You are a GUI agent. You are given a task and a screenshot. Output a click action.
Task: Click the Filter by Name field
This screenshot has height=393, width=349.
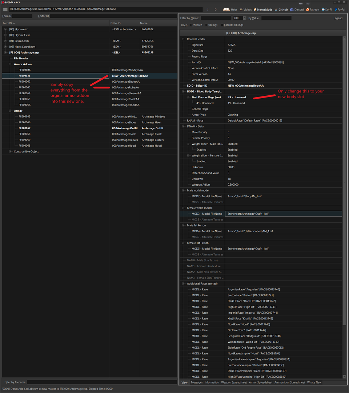click(216, 18)
